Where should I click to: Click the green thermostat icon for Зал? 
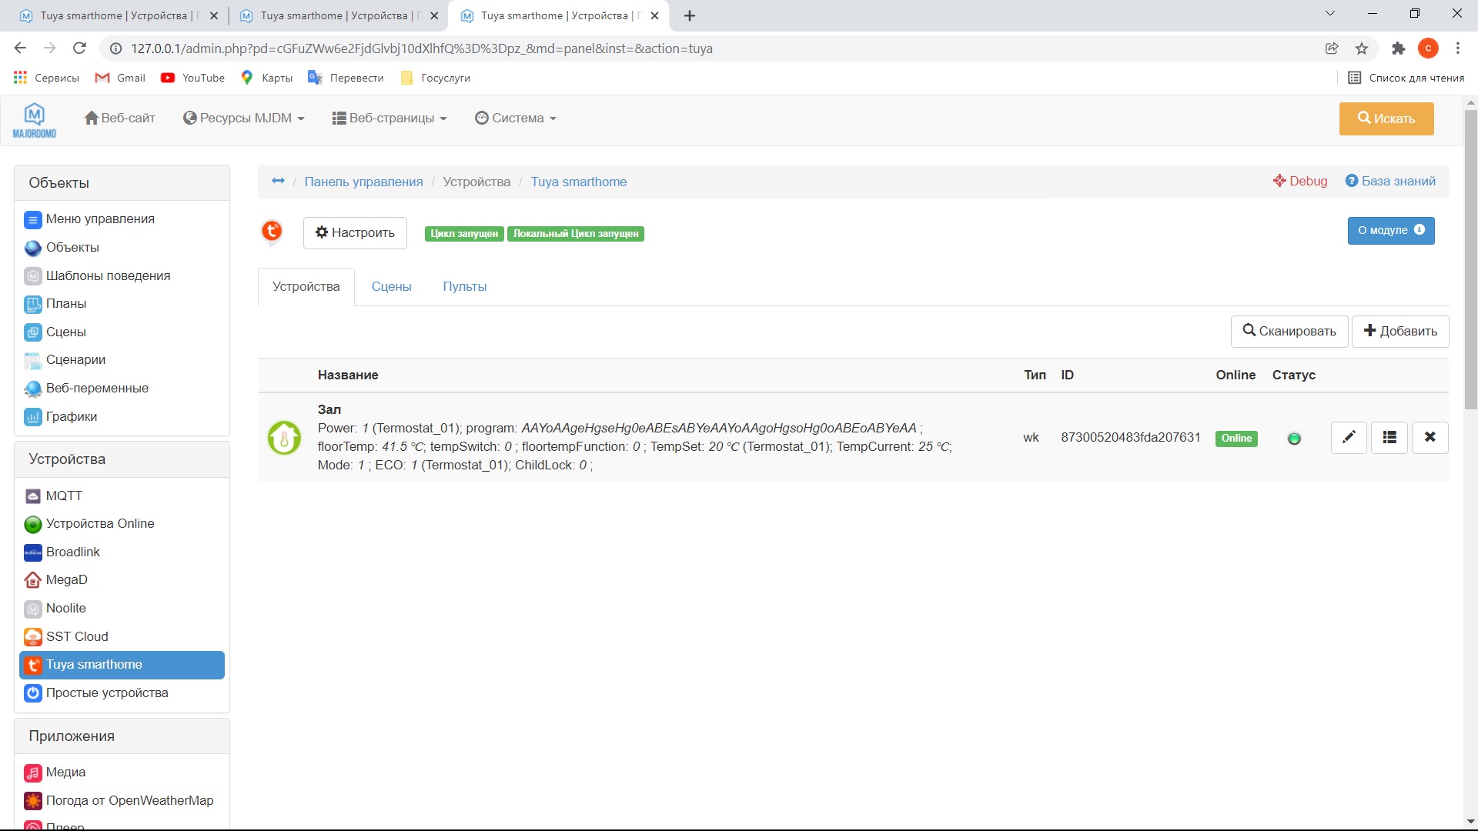click(284, 438)
